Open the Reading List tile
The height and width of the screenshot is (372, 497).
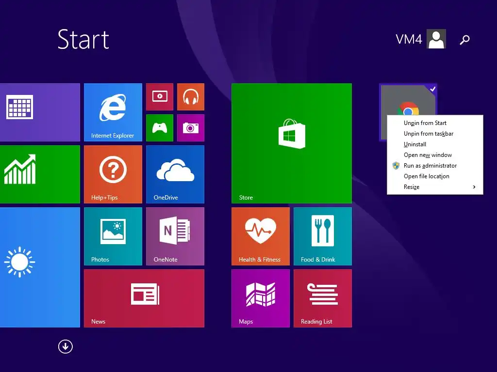[x=323, y=298]
